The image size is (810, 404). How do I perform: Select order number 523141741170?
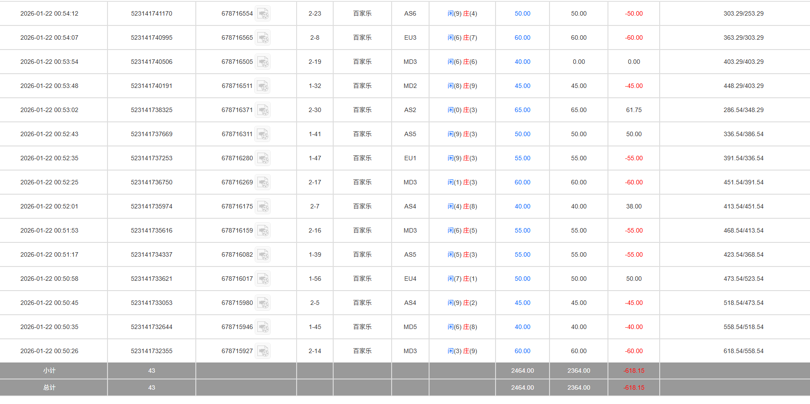(x=152, y=14)
